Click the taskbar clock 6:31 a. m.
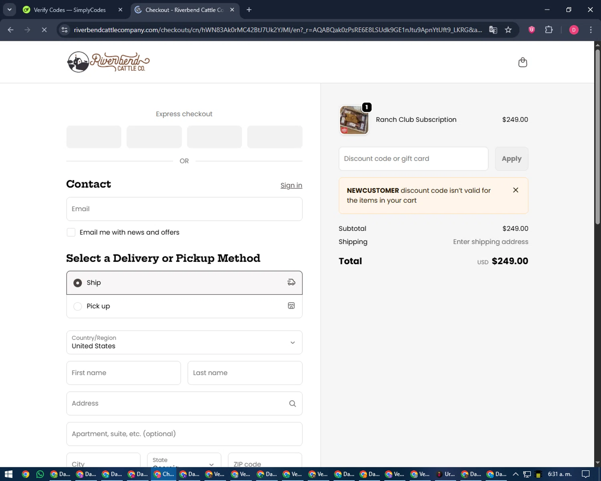Screen dimensions: 601x481 pos(560,474)
